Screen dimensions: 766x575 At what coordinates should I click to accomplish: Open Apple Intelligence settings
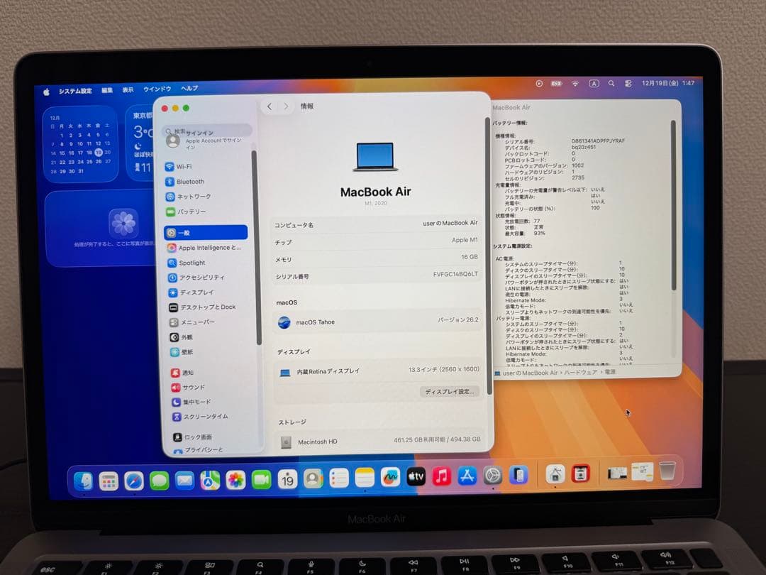[x=199, y=247]
